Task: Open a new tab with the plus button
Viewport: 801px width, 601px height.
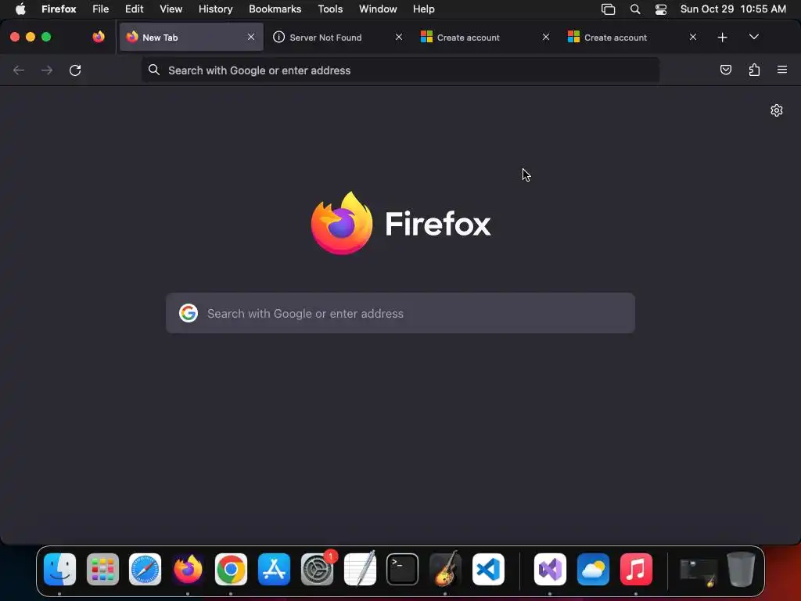Action: pos(722,38)
